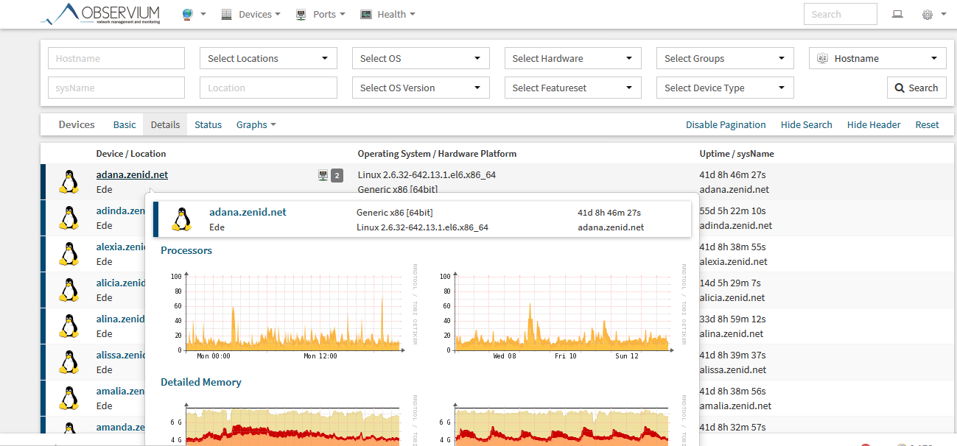This screenshot has width=957, height=446.
Task: Open the globe overview menu
Action: pyautogui.click(x=194, y=14)
